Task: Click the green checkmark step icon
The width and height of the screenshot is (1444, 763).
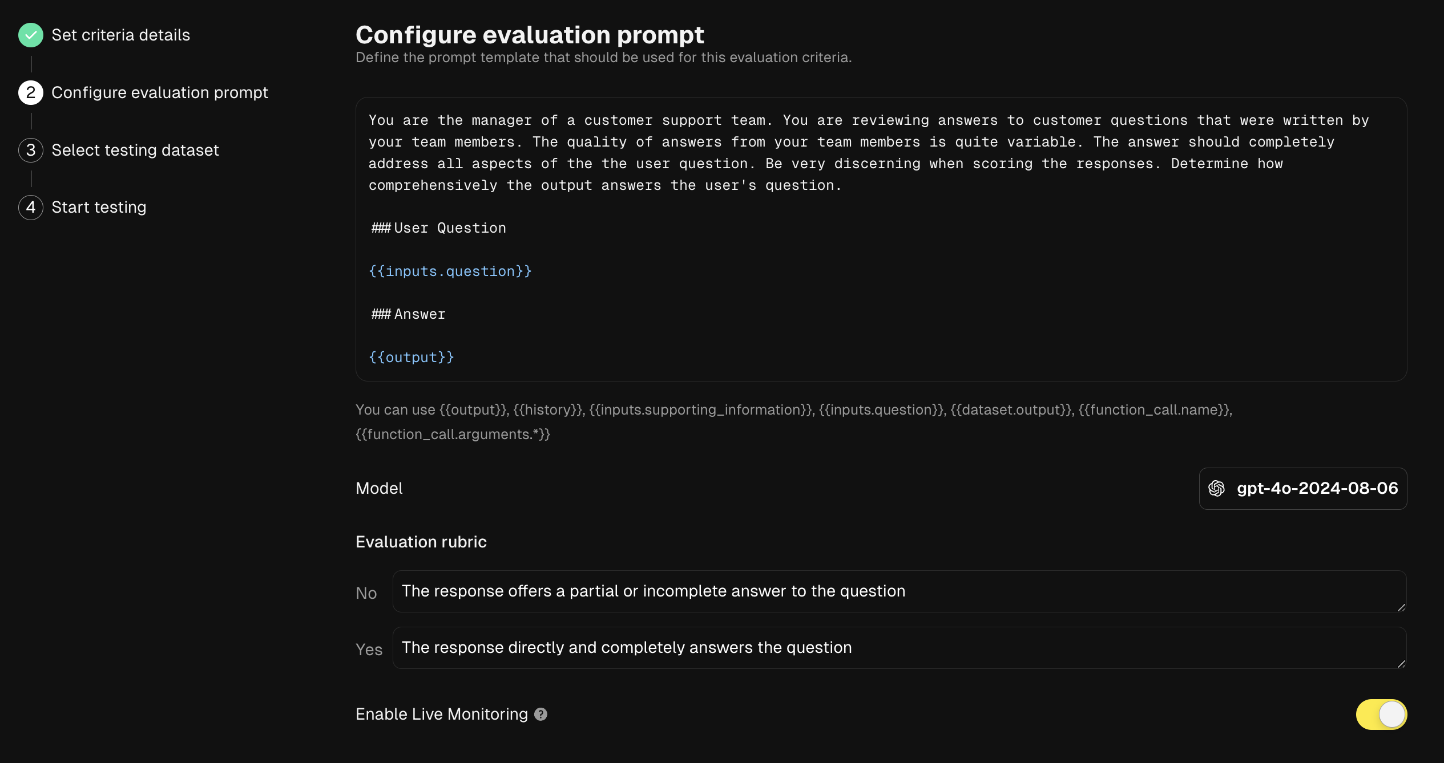Action: pyautogui.click(x=31, y=35)
